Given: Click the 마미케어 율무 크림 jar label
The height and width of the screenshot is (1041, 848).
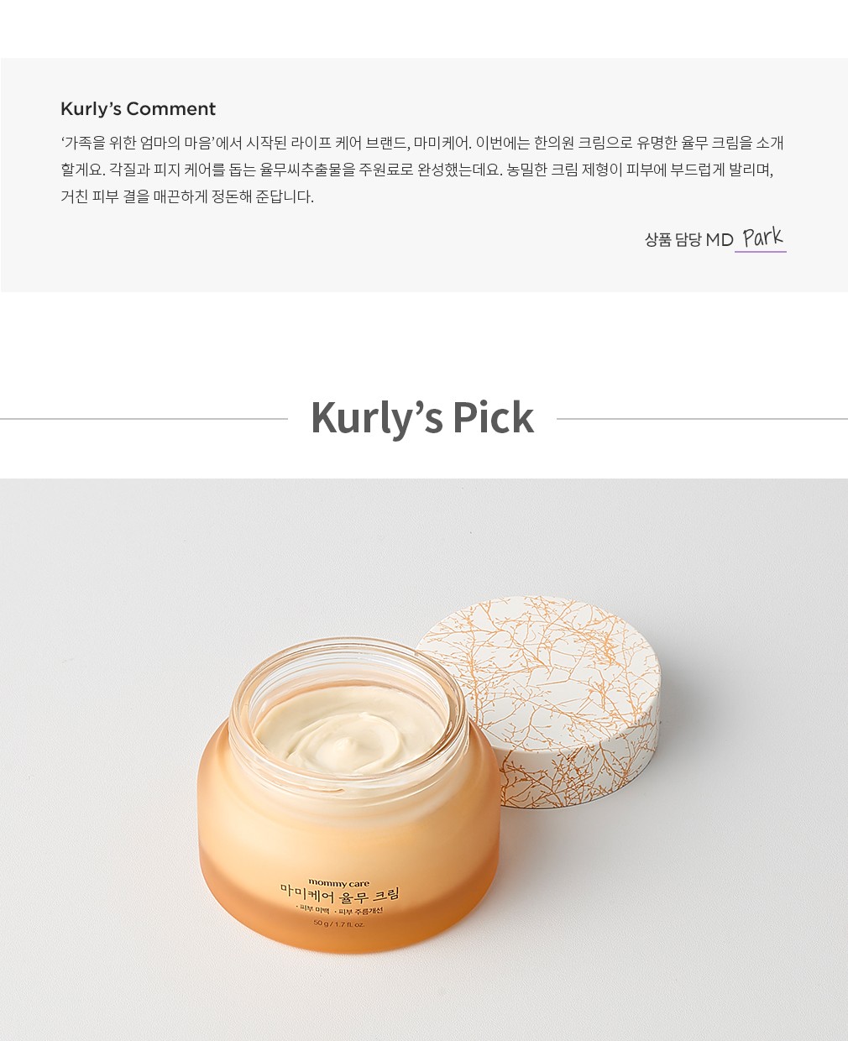Looking at the screenshot, I should tap(340, 896).
